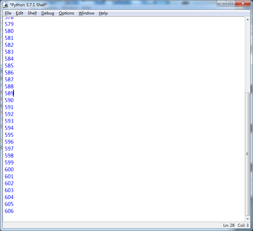Click the output line 588
Screen dimensions: 253x231
pos(9,86)
